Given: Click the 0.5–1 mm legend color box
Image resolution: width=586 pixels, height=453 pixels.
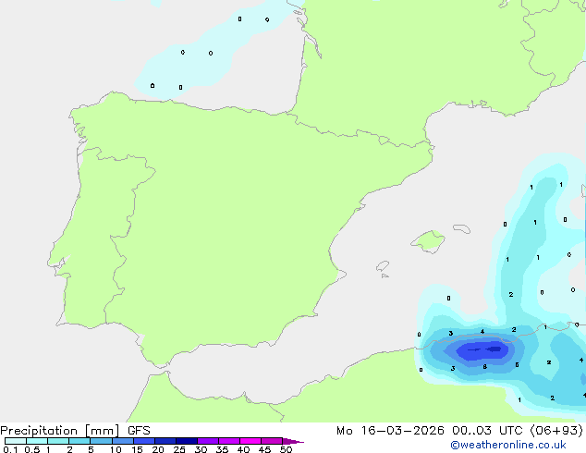Looking at the screenshot, I should [x=37, y=441].
